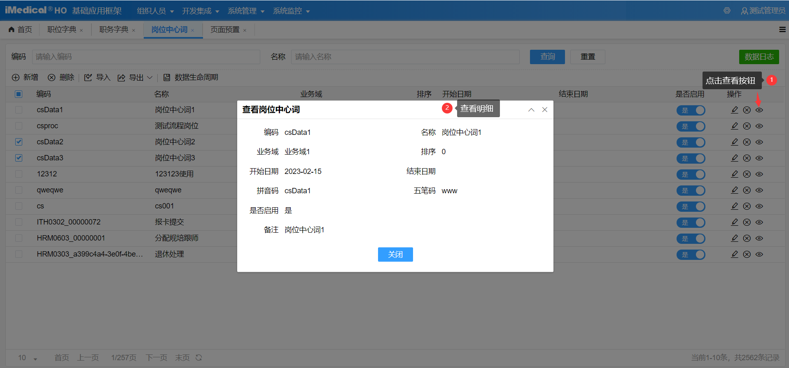Expand the 组织人员 menu
Viewport: 789px width, 368px height.
click(155, 11)
